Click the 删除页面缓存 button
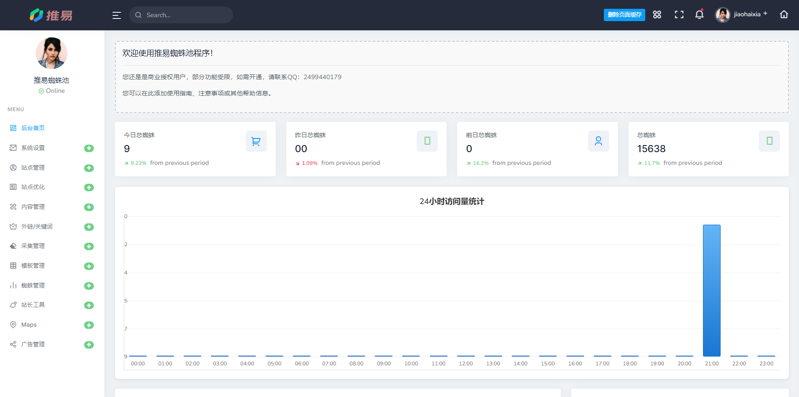The image size is (799, 397). point(624,15)
